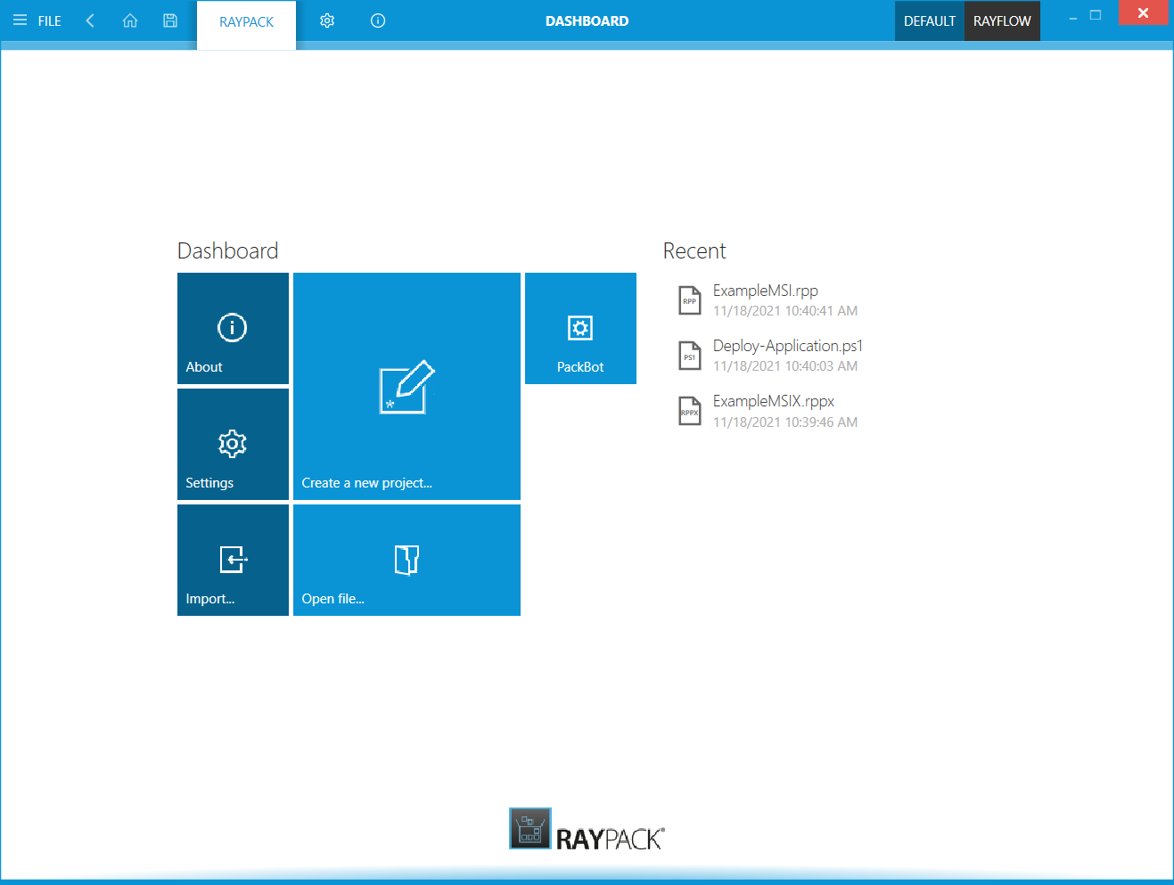
Task: Open recent file ExampleMSI.rpp
Action: coord(765,291)
